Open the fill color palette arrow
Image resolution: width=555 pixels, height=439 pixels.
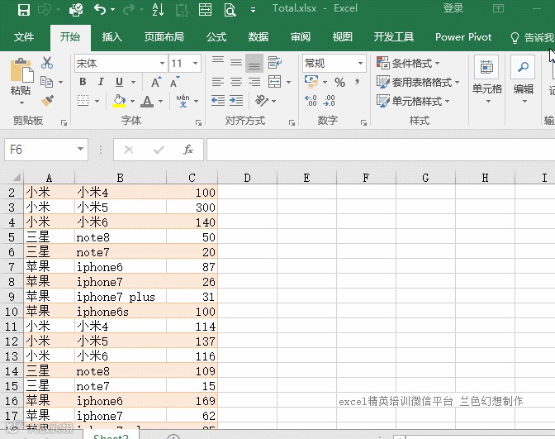pos(132,102)
